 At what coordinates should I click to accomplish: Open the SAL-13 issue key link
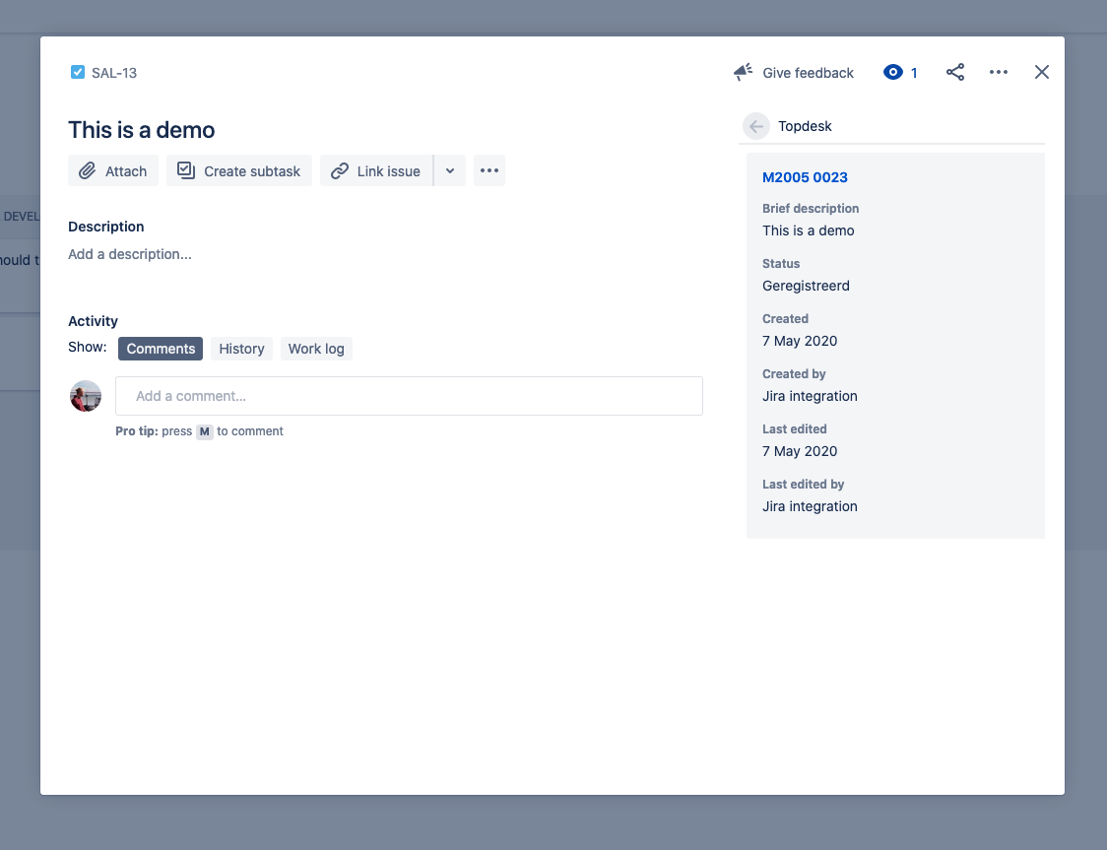[114, 73]
